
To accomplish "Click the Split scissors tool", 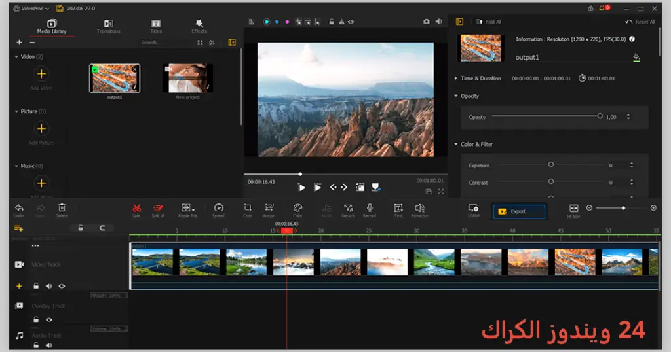I will click(136, 210).
